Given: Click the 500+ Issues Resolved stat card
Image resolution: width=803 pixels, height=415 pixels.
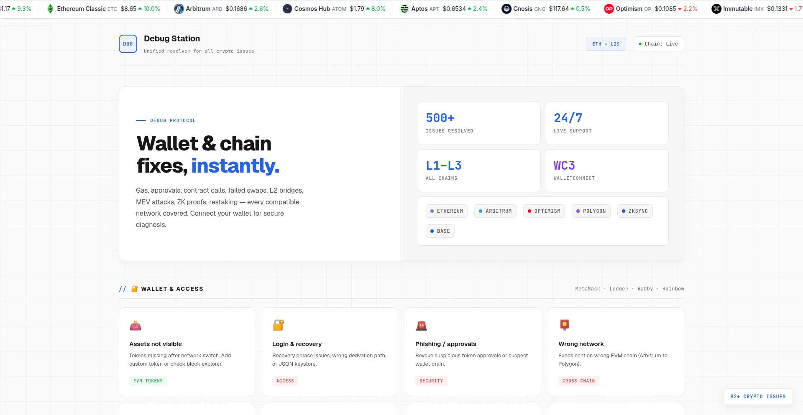Looking at the screenshot, I should pyautogui.click(x=479, y=123).
